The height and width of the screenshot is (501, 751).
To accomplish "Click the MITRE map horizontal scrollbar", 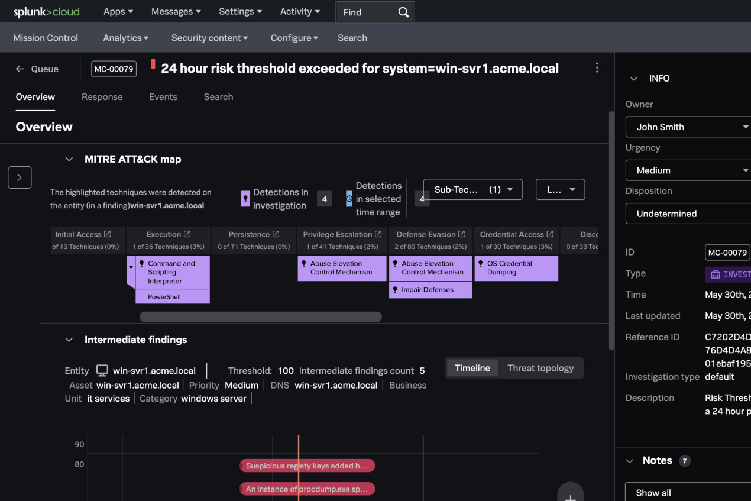I will 260,317.
